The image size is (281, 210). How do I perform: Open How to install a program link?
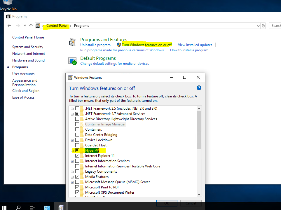point(189,50)
